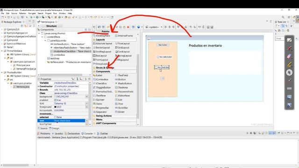Screen dimensions: 299x168
Task: Expand the Swing Actions palette category
Action: coord(104,116)
